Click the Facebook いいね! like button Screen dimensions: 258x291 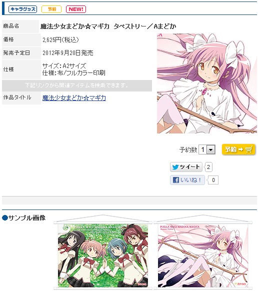(187, 180)
